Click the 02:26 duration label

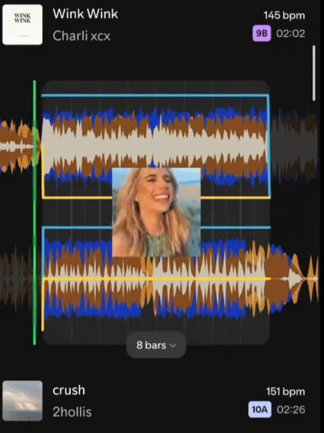click(x=291, y=410)
